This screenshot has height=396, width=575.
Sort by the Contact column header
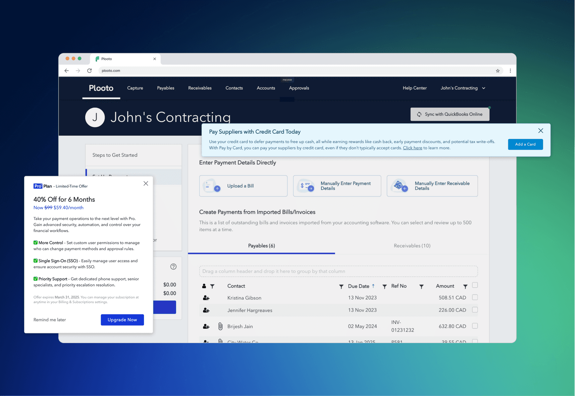tap(236, 286)
